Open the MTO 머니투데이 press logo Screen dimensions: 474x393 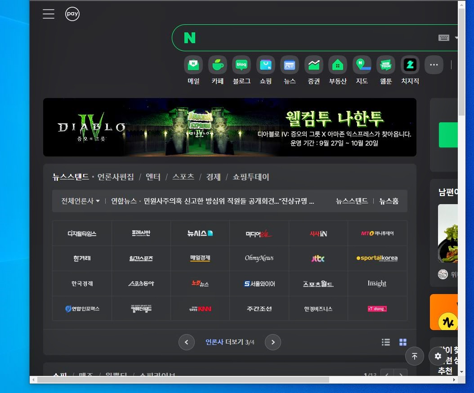[x=377, y=233]
